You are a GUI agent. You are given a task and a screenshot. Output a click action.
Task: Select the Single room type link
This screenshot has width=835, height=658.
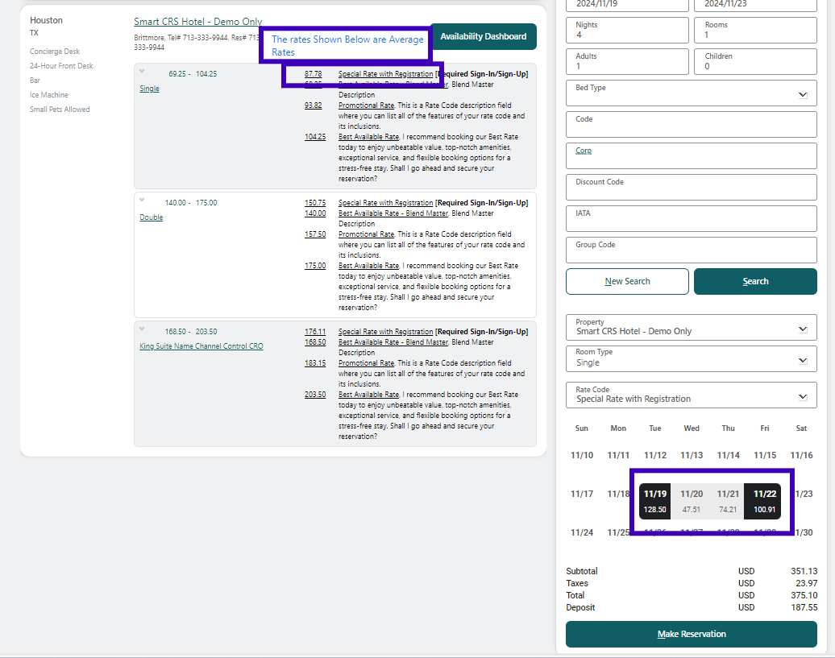point(149,89)
